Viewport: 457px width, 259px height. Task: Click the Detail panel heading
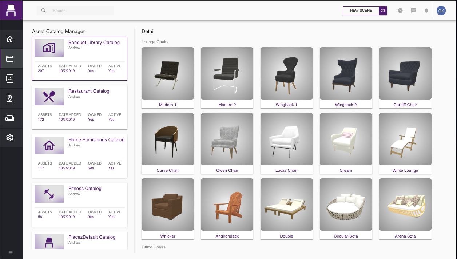tap(148, 32)
